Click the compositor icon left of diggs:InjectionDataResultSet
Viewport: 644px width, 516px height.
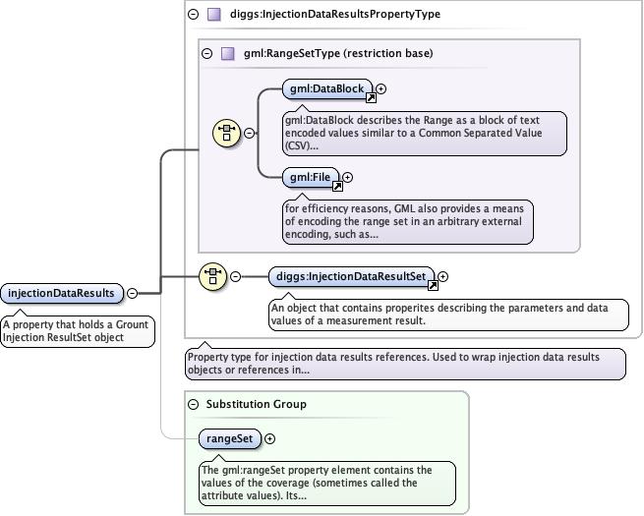pyautogui.click(x=213, y=276)
